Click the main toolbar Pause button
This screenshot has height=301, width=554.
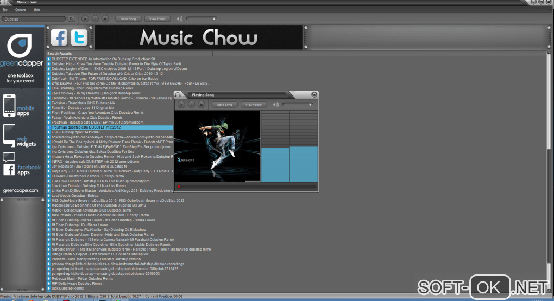(95, 18)
